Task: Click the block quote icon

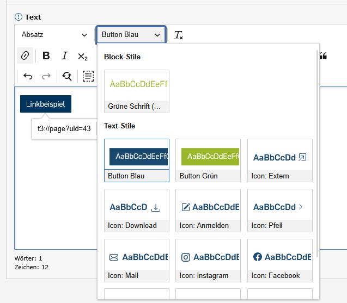Action: pos(323,56)
